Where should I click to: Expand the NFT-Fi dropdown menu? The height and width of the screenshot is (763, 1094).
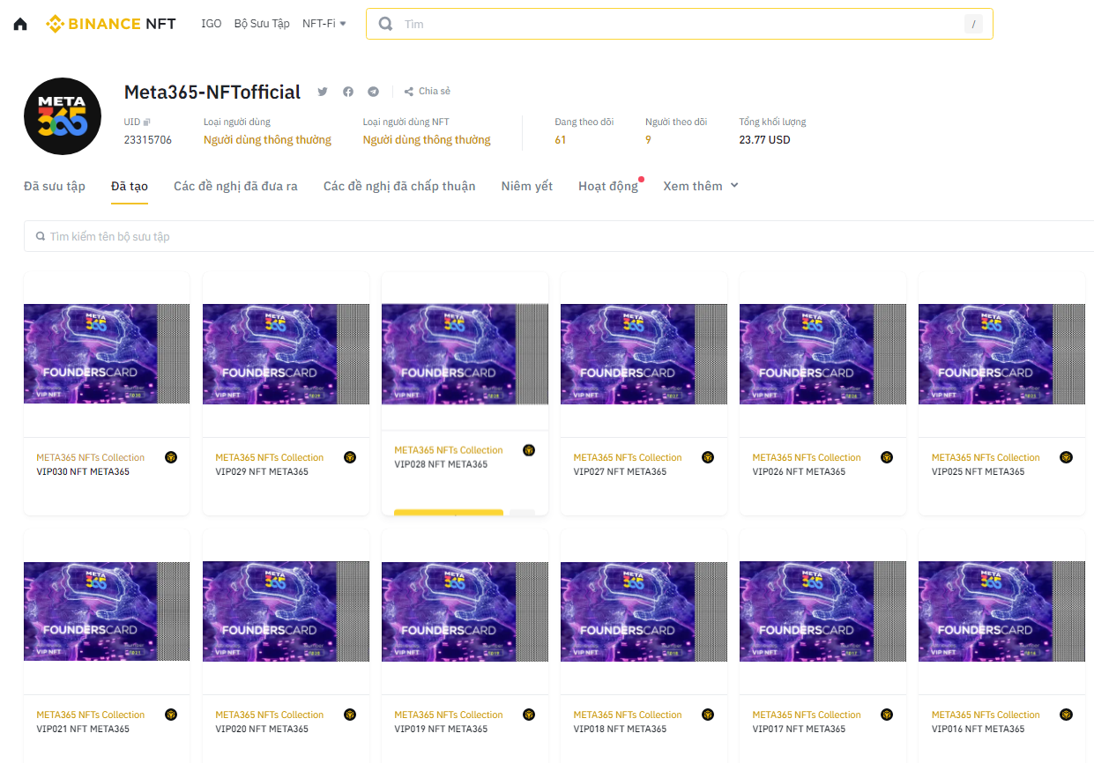(324, 24)
